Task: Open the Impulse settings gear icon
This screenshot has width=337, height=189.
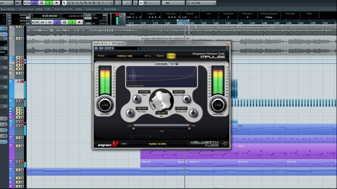Action: click(225, 144)
